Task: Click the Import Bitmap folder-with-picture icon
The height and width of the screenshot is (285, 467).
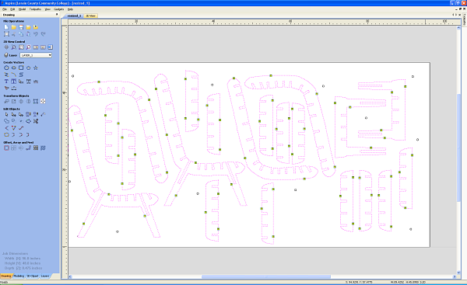Action: [x=36, y=27]
